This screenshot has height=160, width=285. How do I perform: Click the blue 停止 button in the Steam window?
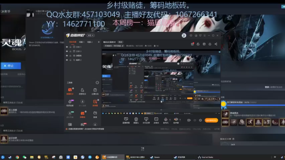(11, 66)
